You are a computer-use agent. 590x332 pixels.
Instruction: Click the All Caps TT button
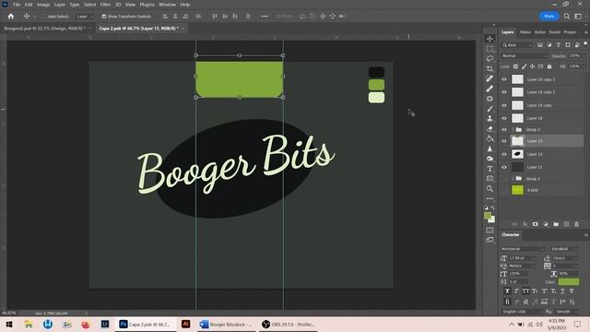[x=525, y=291]
